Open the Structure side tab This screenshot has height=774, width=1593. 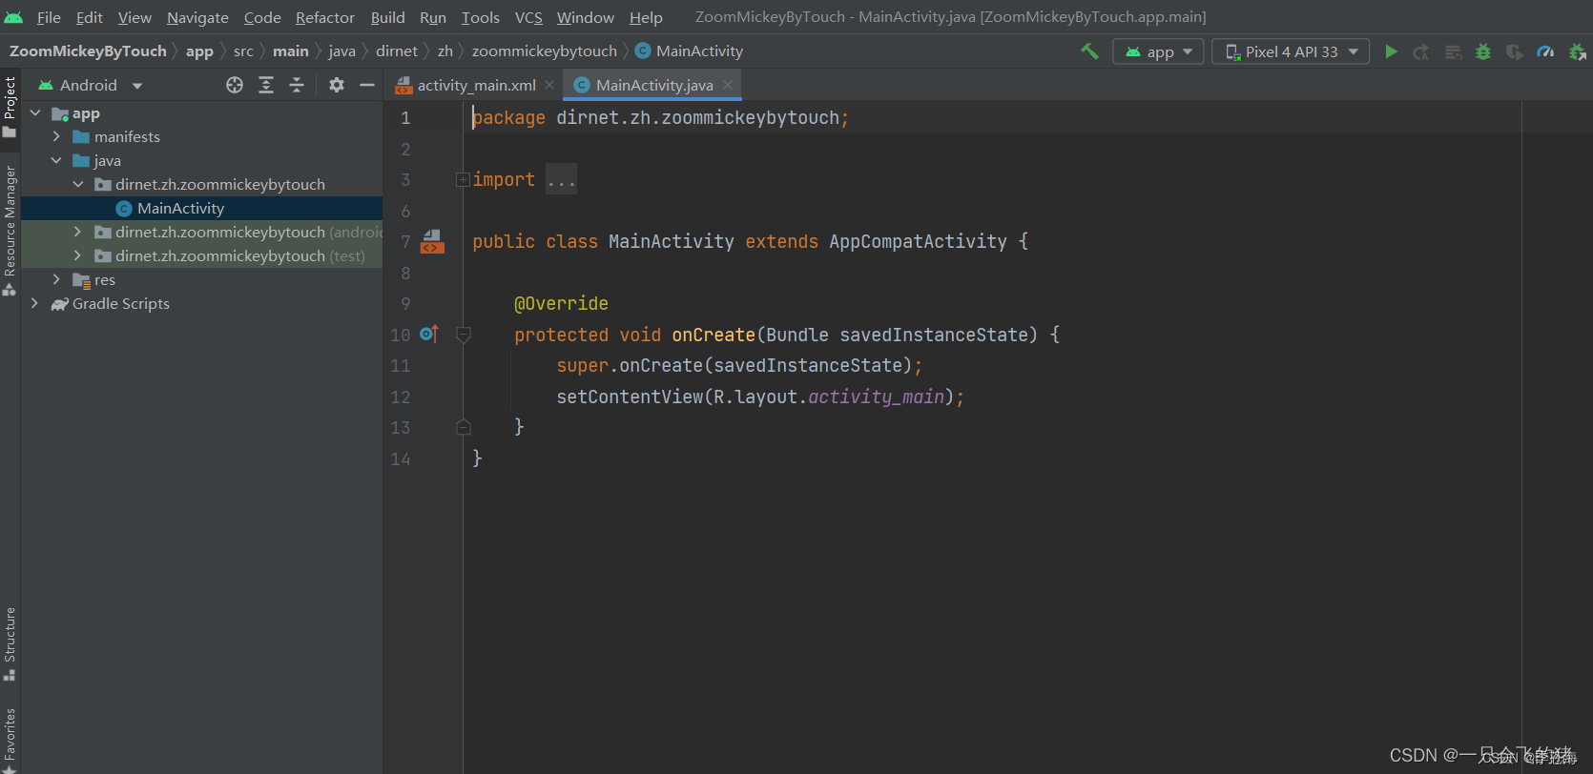pyautogui.click(x=10, y=644)
